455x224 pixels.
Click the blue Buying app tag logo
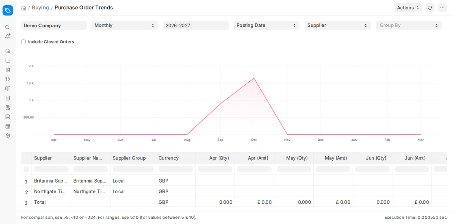point(8,11)
